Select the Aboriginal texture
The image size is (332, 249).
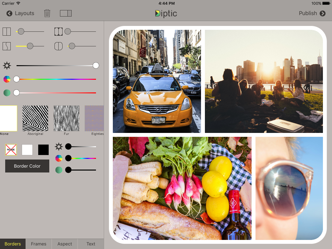coord(35,118)
